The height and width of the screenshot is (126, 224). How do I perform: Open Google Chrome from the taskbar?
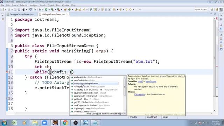65,123
